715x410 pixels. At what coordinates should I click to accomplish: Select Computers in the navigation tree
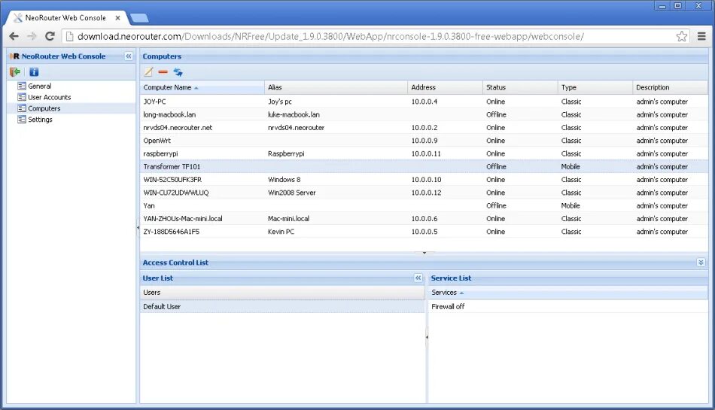click(44, 108)
